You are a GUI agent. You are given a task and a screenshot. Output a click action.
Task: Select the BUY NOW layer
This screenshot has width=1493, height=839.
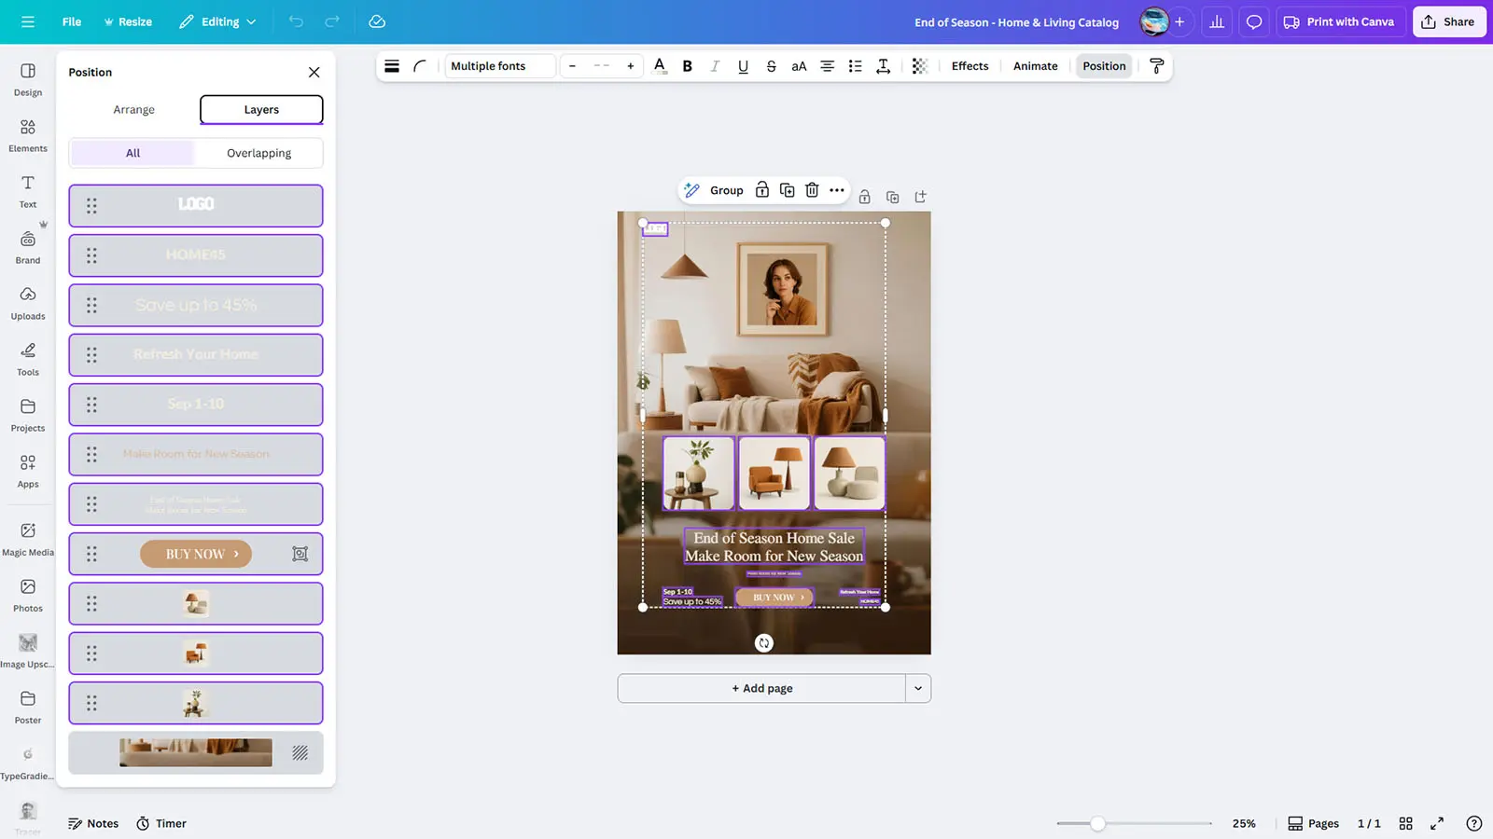[196, 554]
